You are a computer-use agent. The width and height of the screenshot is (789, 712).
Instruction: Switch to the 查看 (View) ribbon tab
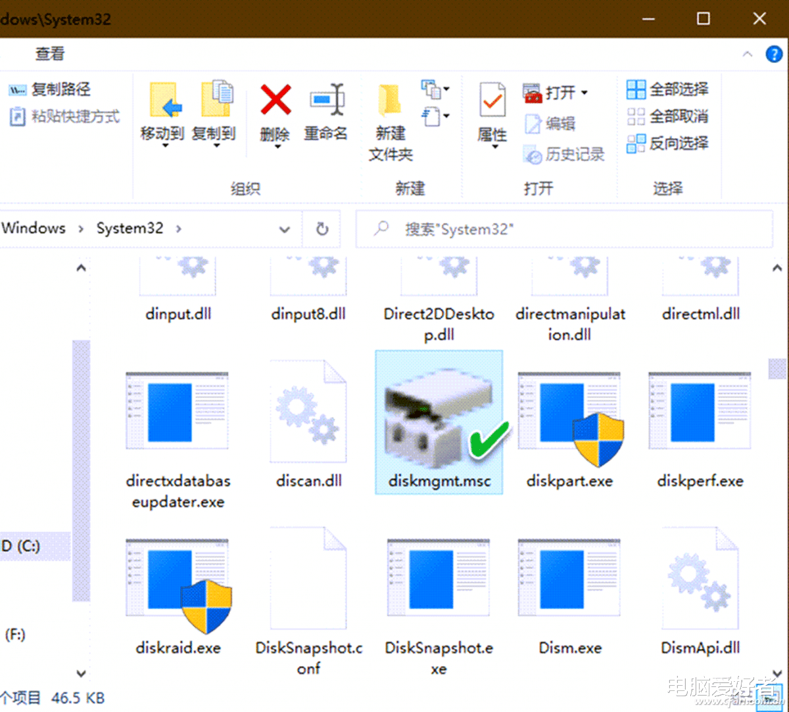click(x=49, y=54)
